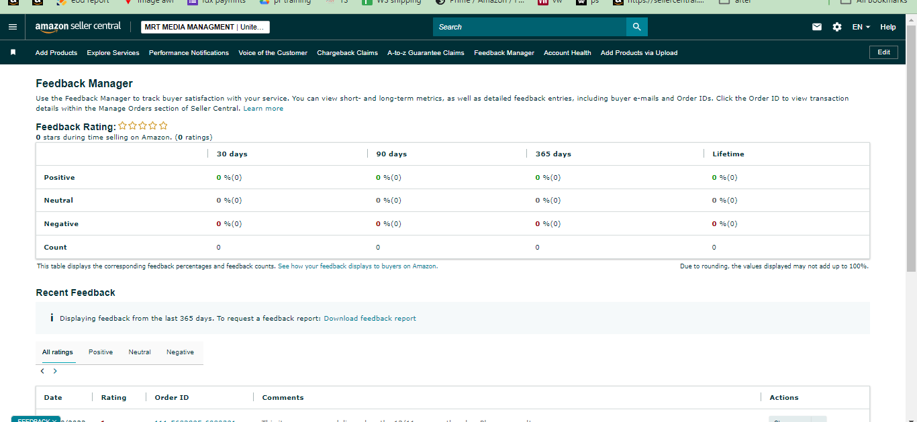Click the info icon in feedback banner
Screen dimensions: 917x422
pos(52,318)
